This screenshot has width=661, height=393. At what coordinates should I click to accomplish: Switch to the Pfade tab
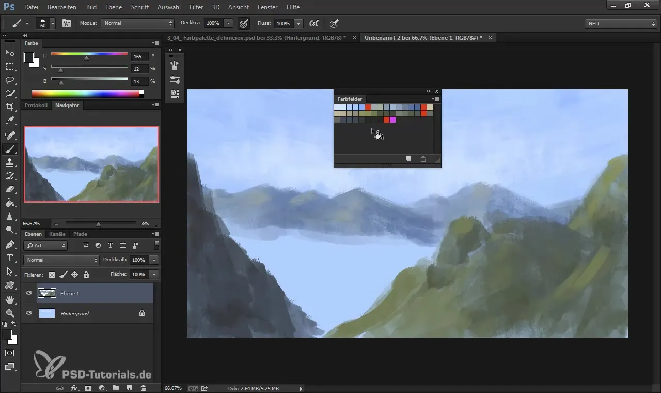[80, 234]
